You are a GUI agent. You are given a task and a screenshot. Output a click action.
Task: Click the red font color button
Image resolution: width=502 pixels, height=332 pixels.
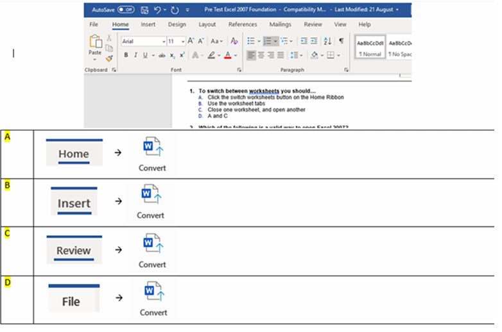227,55
